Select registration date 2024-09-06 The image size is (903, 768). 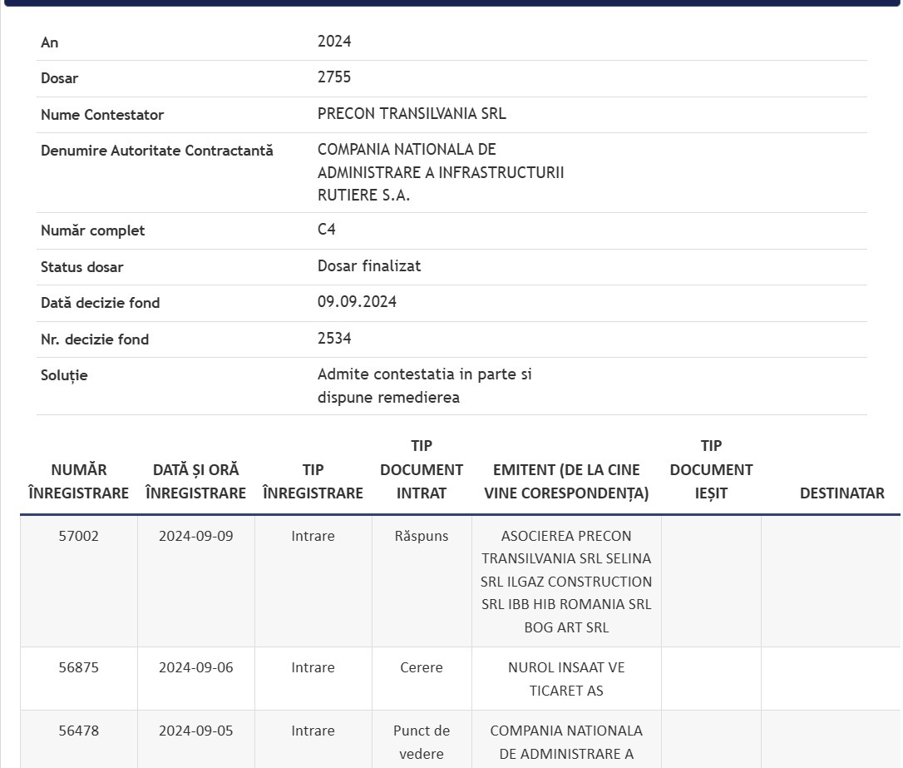pos(195,667)
